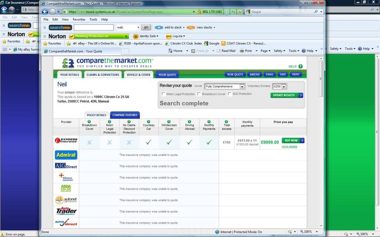
Task: Click the Add to Favorites Bar star icon
Action: click(68, 44)
